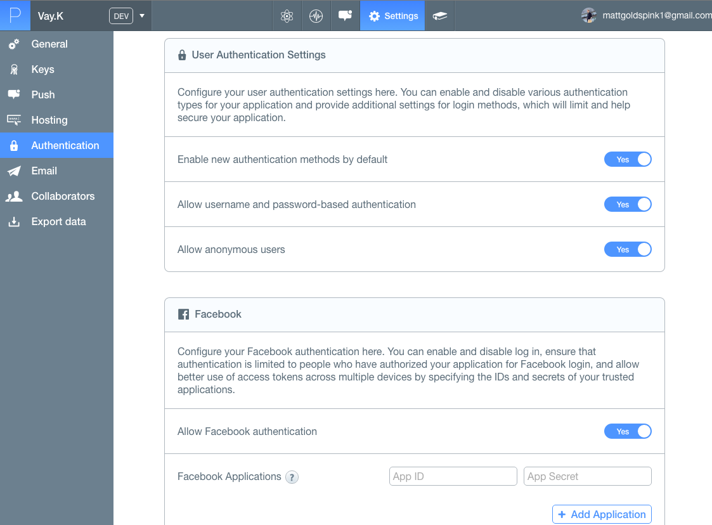Select the Settings tab in top bar
Image resolution: width=712 pixels, height=525 pixels.
[x=393, y=16]
